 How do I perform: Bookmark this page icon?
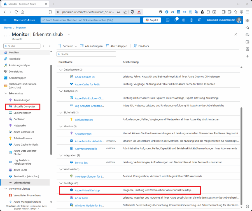[x=50, y=12]
